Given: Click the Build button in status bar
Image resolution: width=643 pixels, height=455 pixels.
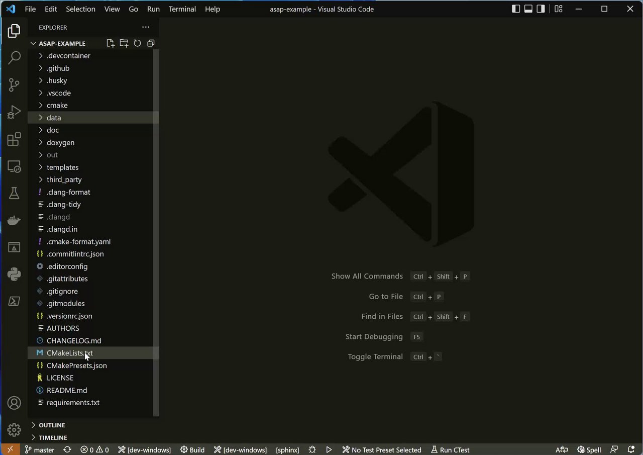Looking at the screenshot, I should [x=192, y=449].
